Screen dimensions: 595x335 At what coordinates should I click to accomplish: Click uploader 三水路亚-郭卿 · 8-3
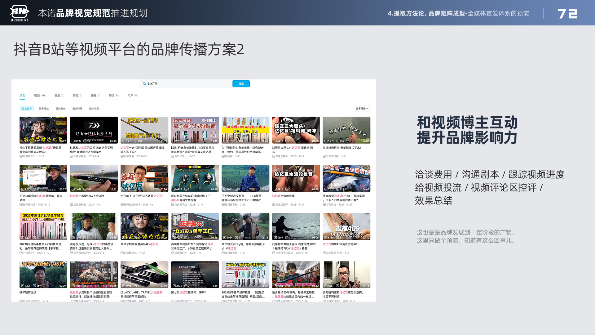(336, 253)
